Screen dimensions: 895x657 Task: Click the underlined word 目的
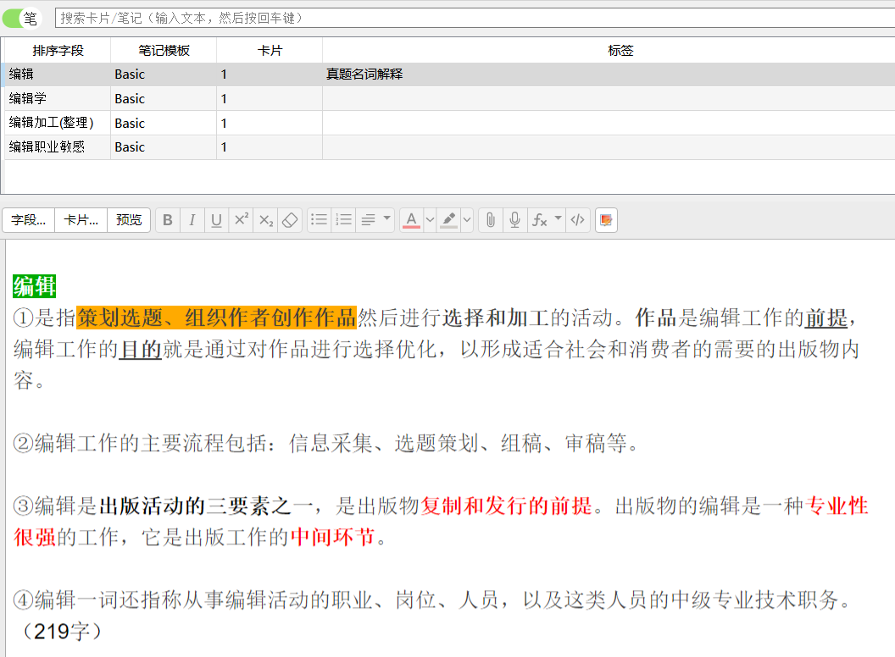click(x=141, y=349)
